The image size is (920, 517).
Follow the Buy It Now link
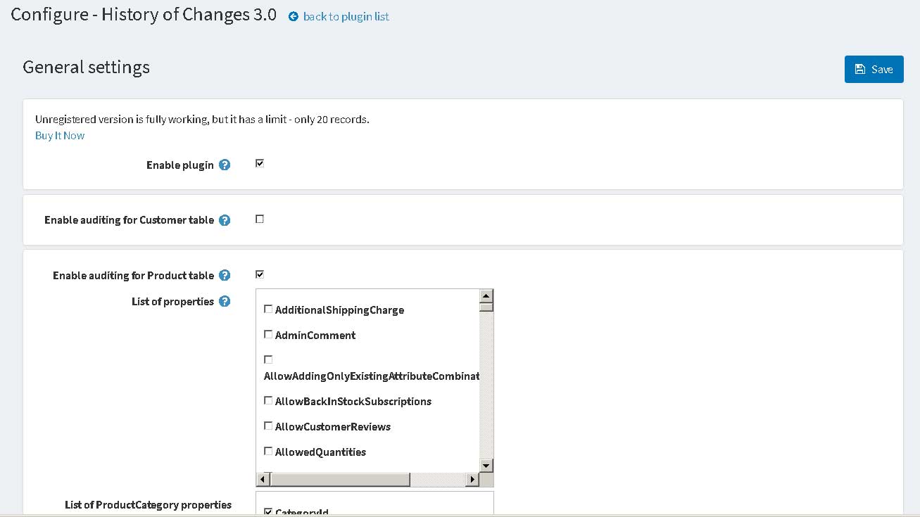(x=60, y=135)
